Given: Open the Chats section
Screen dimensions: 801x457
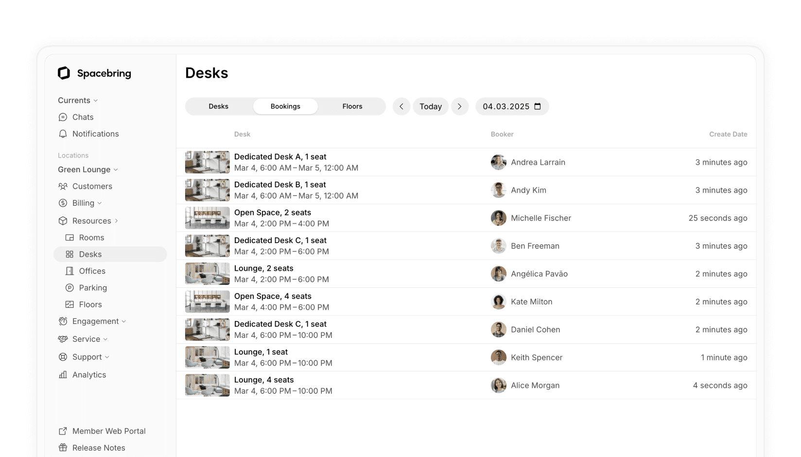Looking at the screenshot, I should 83,117.
